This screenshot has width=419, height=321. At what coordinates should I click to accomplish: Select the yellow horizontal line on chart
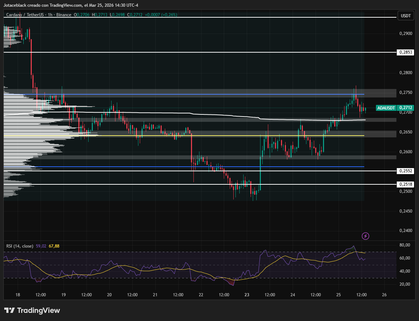(212, 136)
